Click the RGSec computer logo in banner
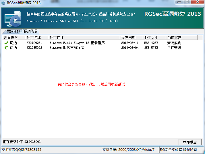Screen dimensions: 205x154 click(13, 19)
